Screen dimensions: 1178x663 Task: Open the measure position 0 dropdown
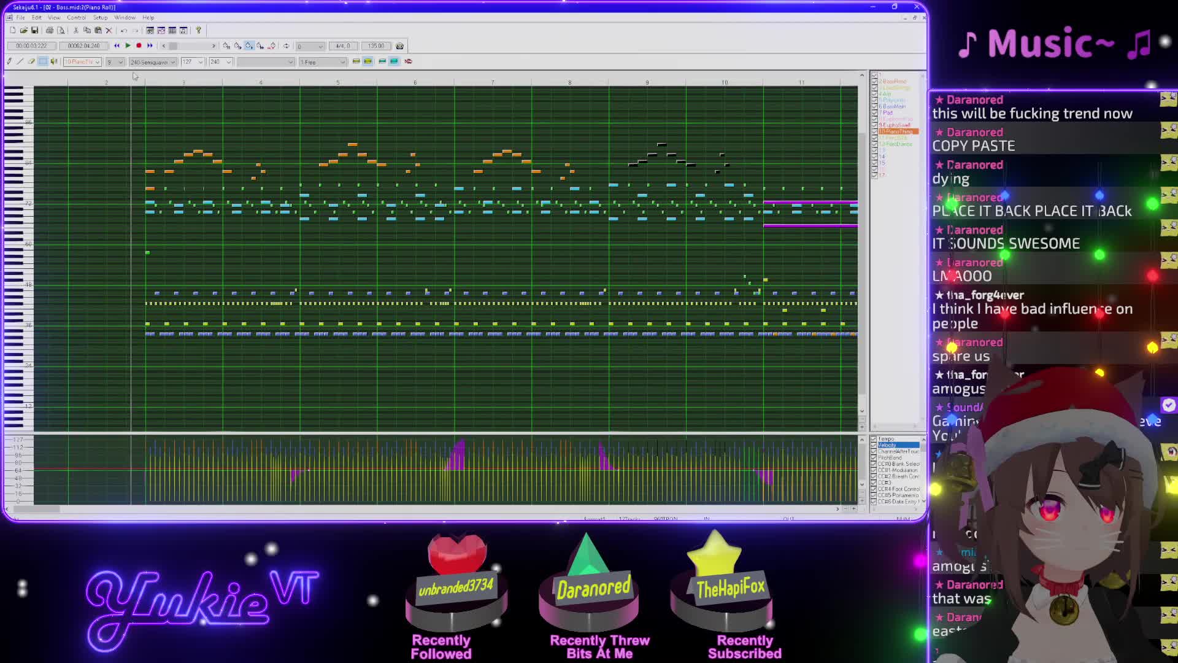tap(310, 46)
